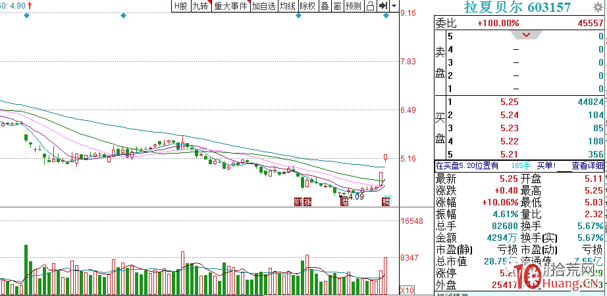Screen dimensions: 607x296
Task: Select the H股 tab
Action: tap(181, 6)
